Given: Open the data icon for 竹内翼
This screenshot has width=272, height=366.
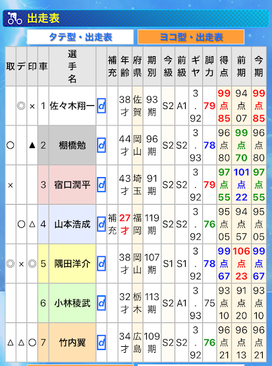Looking at the screenshot, I should 101,343.
